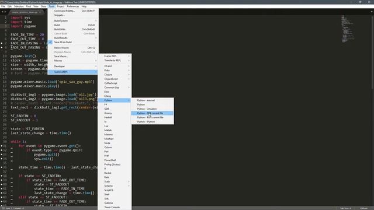Start Haskell REPL

115,117
